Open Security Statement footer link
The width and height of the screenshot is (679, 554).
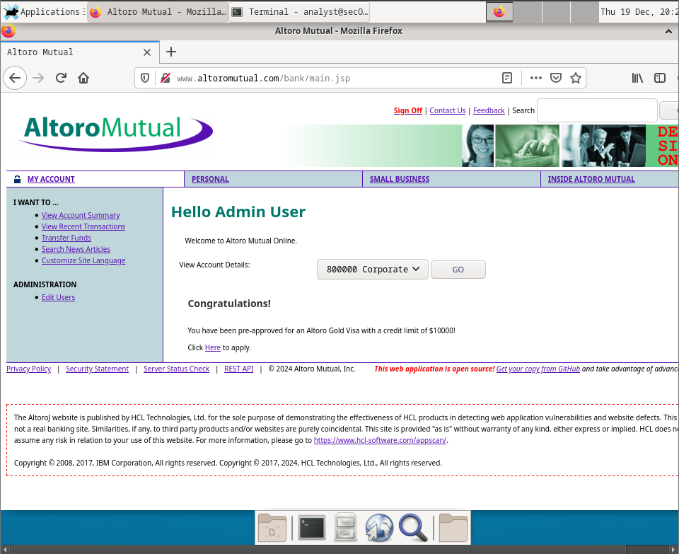click(x=97, y=369)
